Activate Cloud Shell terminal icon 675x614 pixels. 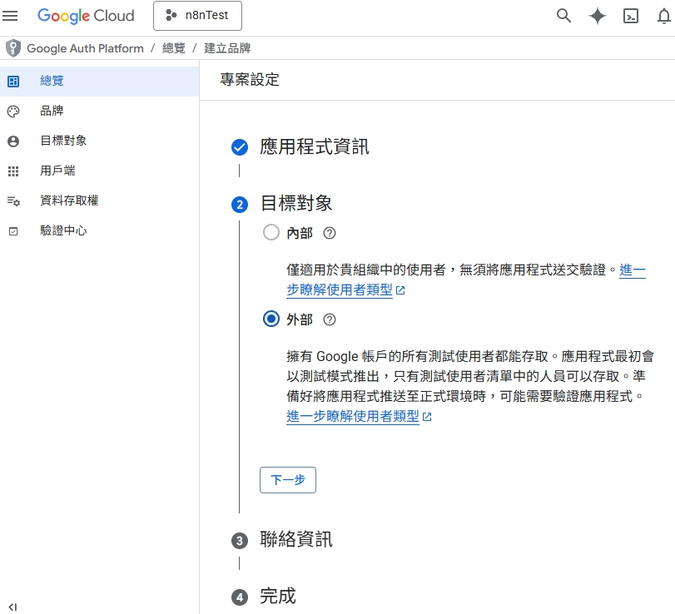(x=631, y=16)
